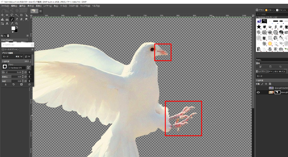This screenshot has height=157, width=288.
Task: Select the Move tool
Action: tap(2, 15)
